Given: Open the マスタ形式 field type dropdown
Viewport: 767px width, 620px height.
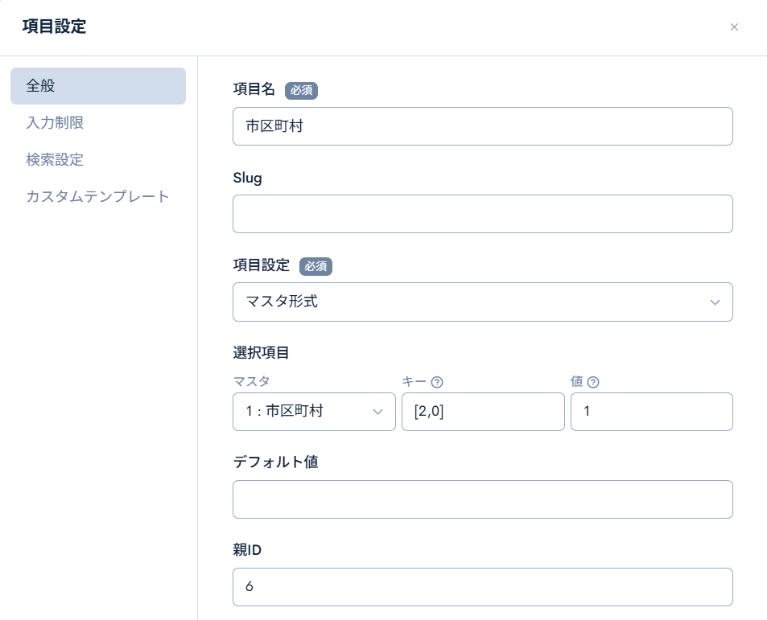Looking at the screenshot, I should pos(482,302).
